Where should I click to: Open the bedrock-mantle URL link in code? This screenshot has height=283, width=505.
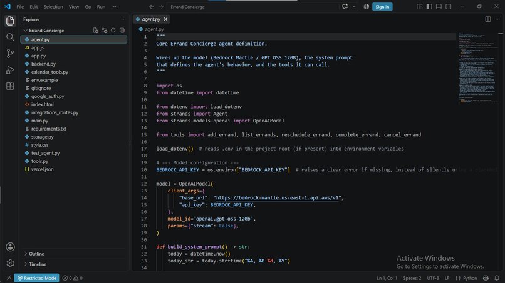[x=278, y=197]
